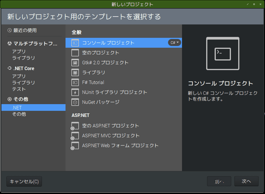Screen dimensions: 265x194
Task: Select the NUnit ライブラリ プロジェクト lightning icon
Action: point(75,92)
